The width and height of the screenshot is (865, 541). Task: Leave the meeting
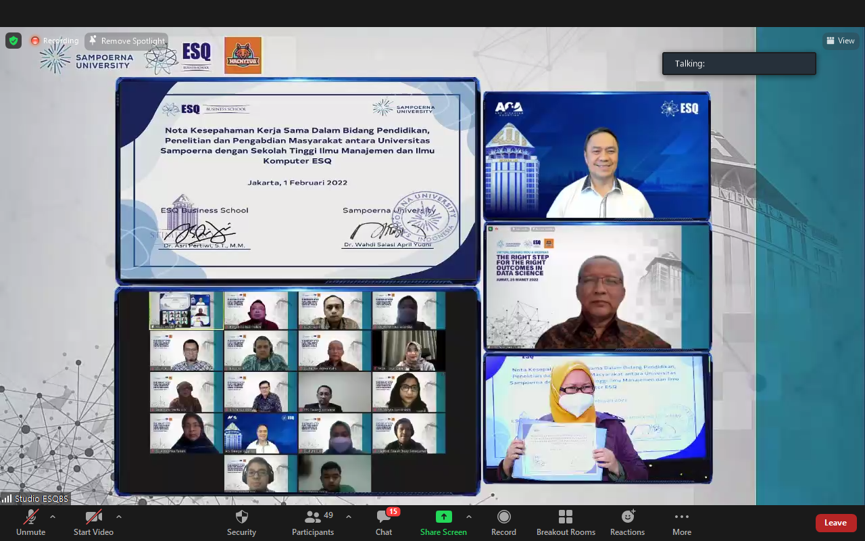(x=835, y=523)
